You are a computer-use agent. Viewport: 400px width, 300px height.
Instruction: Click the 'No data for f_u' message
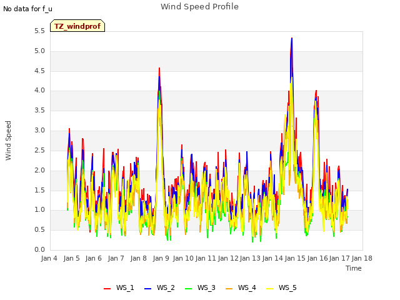(27, 9)
